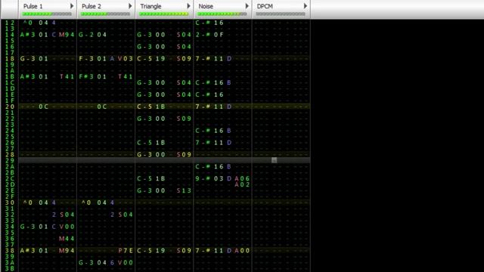484x272 pixels.
Task: Select row number 12
Action: pyautogui.click(x=10, y=23)
